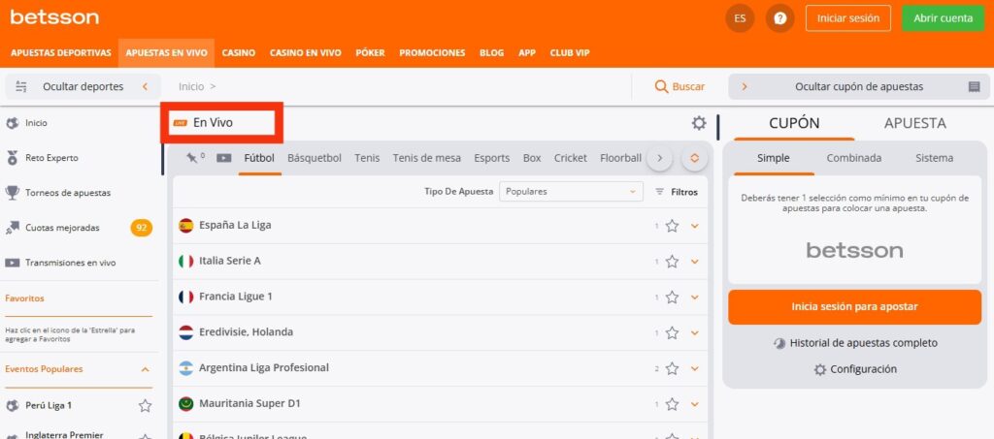The height and width of the screenshot is (439, 994).
Task: Click the Filtros filter icon
Action: 660,192
